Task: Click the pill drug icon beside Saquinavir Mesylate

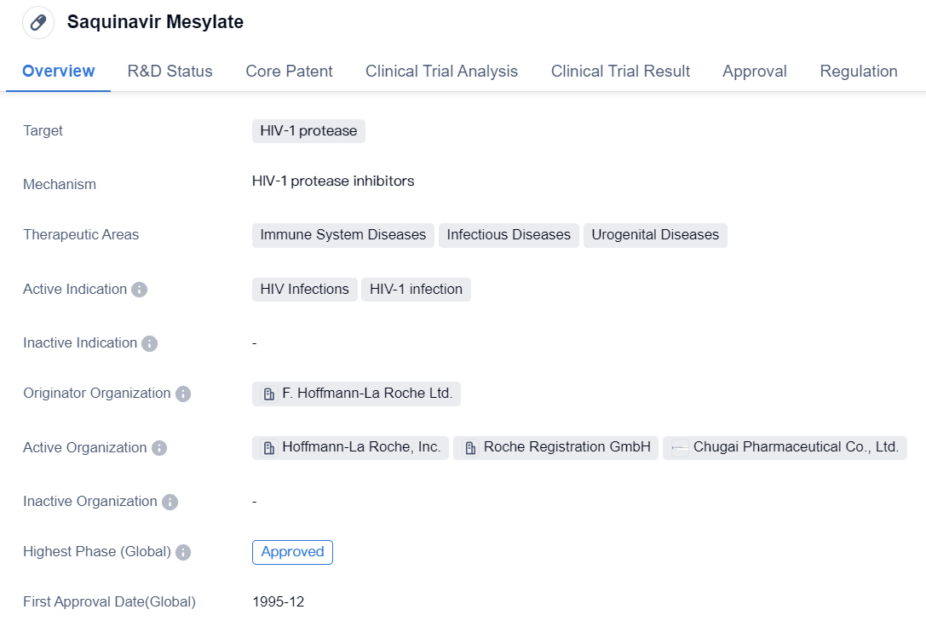Action: click(38, 23)
